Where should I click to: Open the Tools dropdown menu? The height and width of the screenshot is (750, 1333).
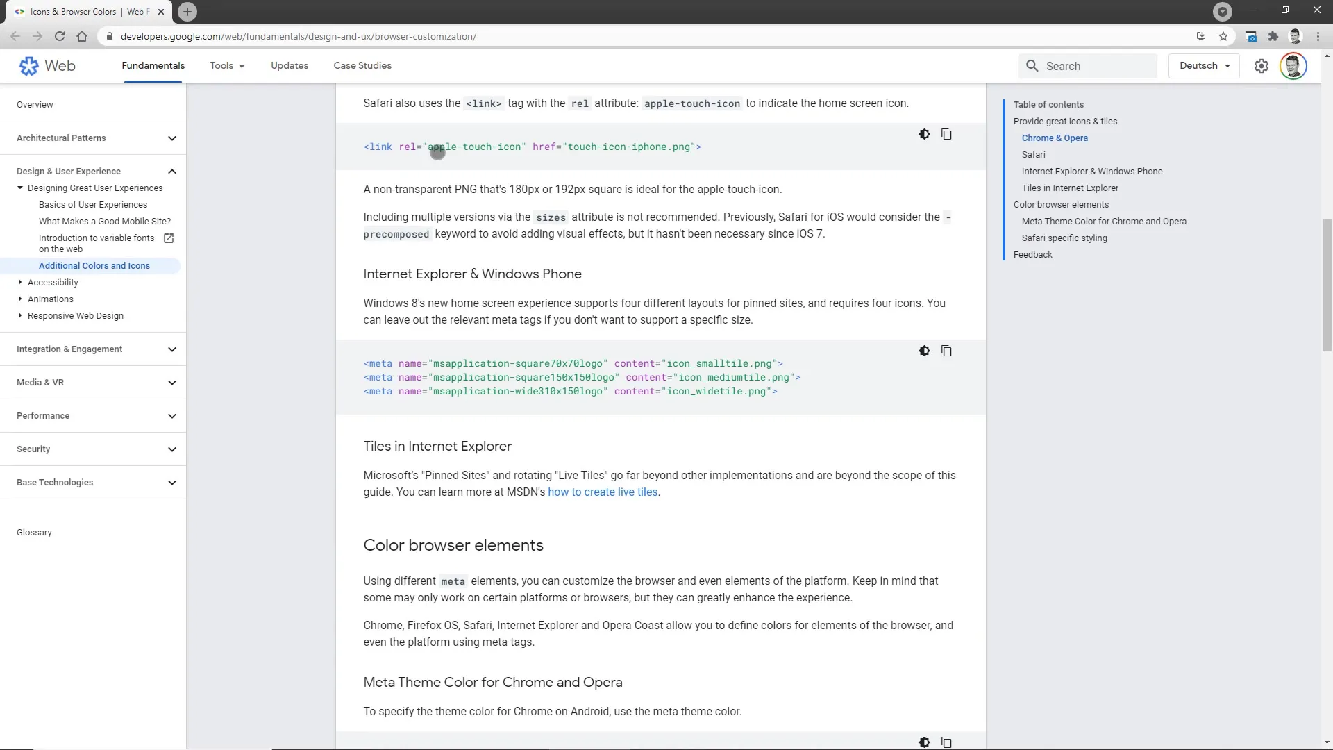(227, 66)
